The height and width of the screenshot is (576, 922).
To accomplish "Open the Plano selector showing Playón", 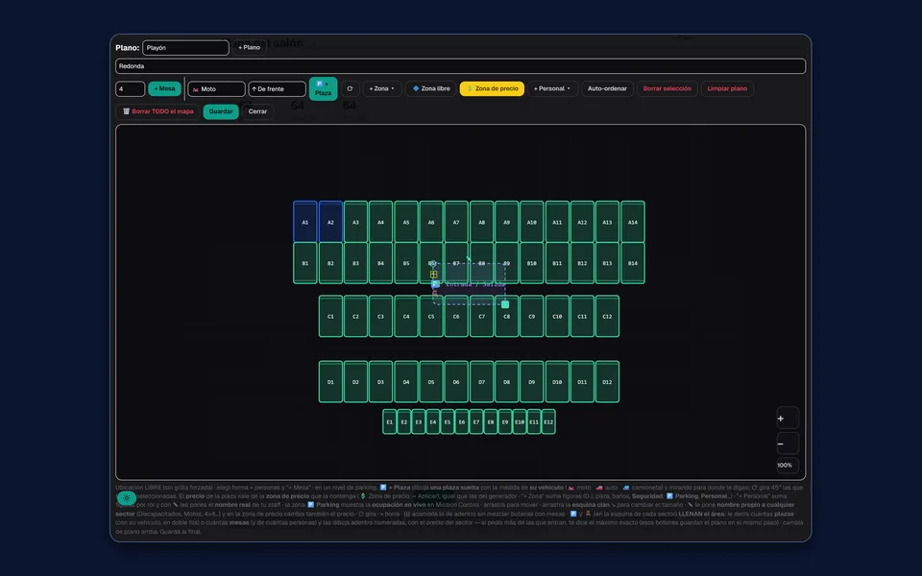I will 185,48.
